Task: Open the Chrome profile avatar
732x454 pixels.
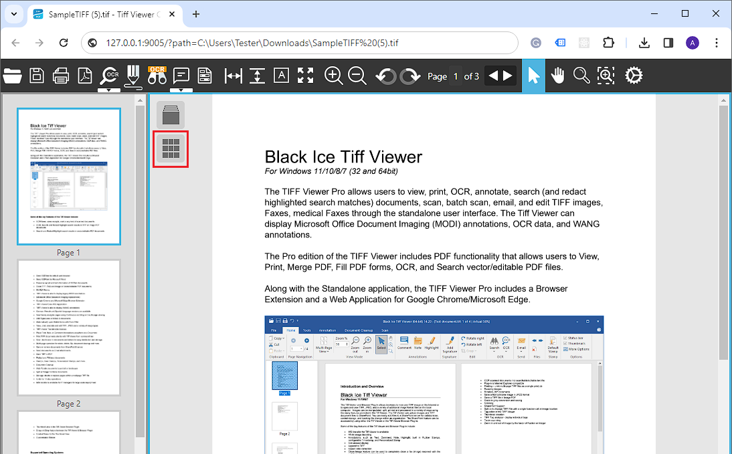Action: pyautogui.click(x=693, y=43)
